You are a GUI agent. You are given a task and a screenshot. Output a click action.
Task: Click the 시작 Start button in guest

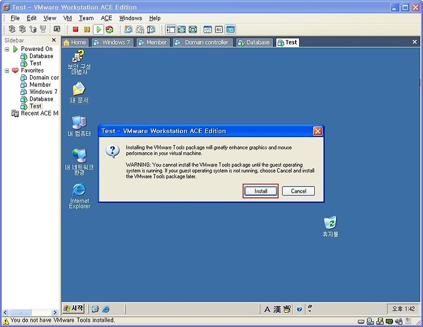73,308
